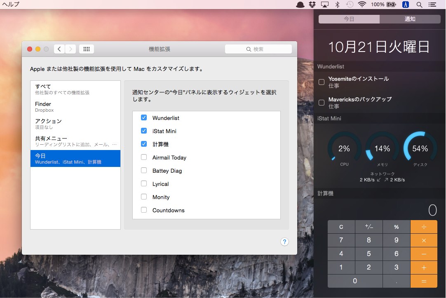Screen dimensions: 446x298
Task: Click the 54% disk gauge
Action: point(420,149)
